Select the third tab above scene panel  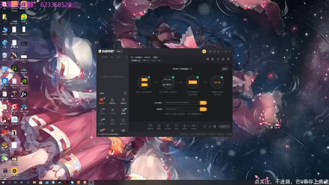point(118,57)
